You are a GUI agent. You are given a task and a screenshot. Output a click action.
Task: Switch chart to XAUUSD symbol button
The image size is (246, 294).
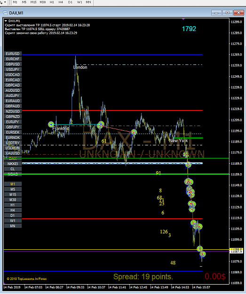(x=13, y=153)
